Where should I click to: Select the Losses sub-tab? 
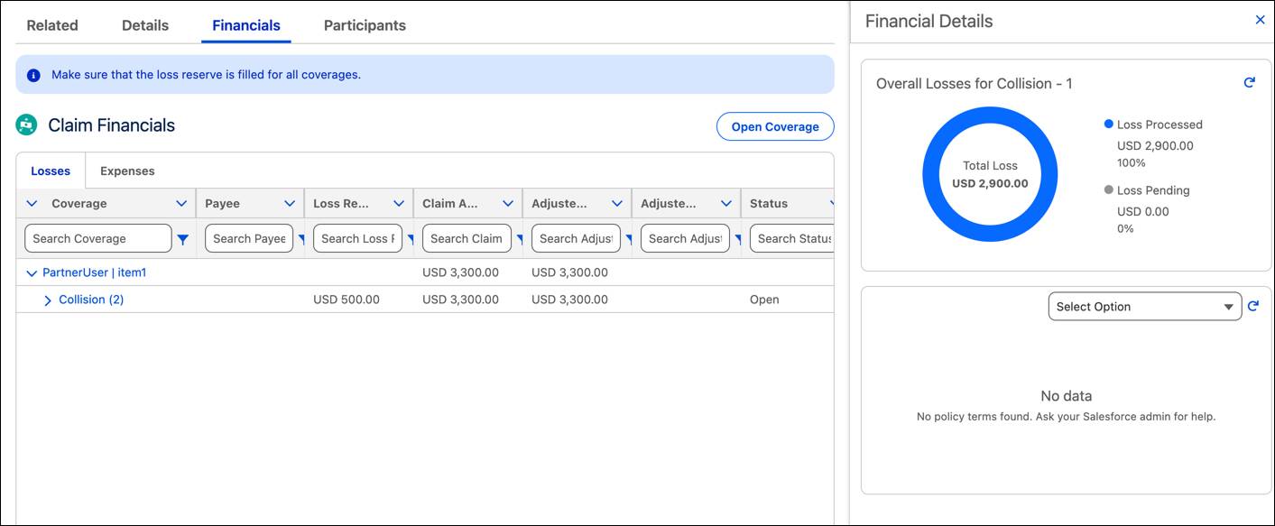[x=51, y=171]
